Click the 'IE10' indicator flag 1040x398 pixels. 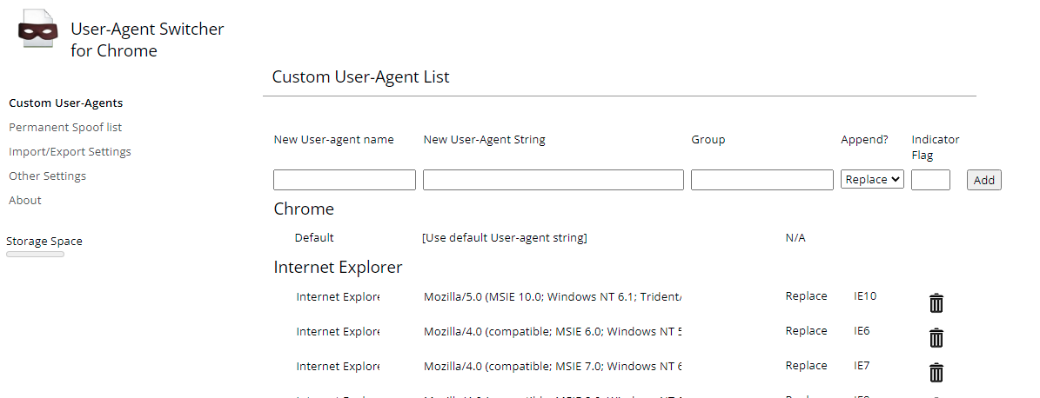coord(865,296)
